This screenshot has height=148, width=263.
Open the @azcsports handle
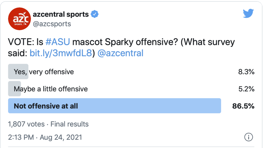tap(52, 24)
